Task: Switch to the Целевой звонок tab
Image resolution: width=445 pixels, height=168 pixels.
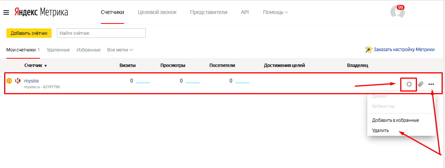Action: (157, 12)
